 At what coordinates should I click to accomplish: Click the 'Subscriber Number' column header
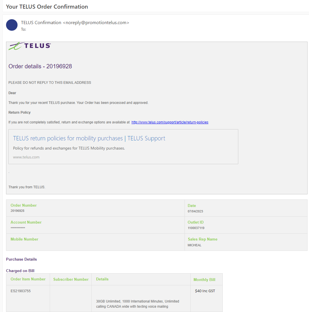[71, 279]
